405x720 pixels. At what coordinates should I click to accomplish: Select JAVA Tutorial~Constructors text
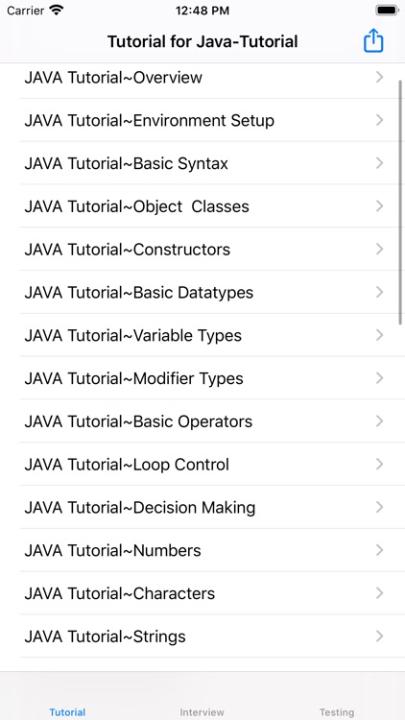tap(128, 250)
